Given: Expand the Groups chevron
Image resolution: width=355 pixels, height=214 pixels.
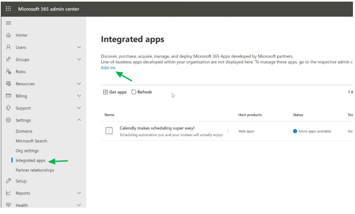Looking at the screenshot, I should point(79,59).
